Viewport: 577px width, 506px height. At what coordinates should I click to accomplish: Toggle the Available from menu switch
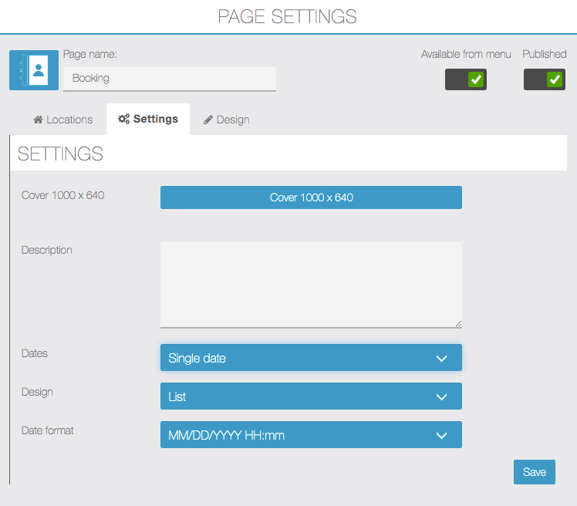[465, 79]
